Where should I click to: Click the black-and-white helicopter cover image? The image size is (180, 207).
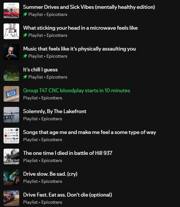(x=11, y=156)
